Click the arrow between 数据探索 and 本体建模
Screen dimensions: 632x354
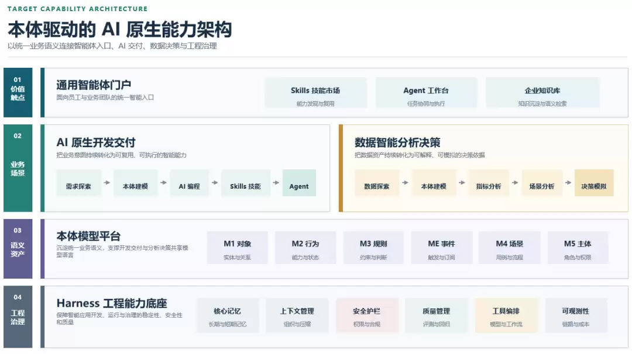coord(406,183)
